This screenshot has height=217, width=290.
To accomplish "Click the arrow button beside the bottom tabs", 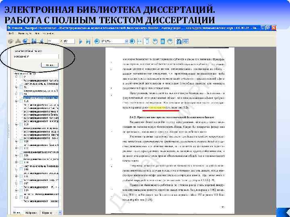I will [x=60, y=213].
